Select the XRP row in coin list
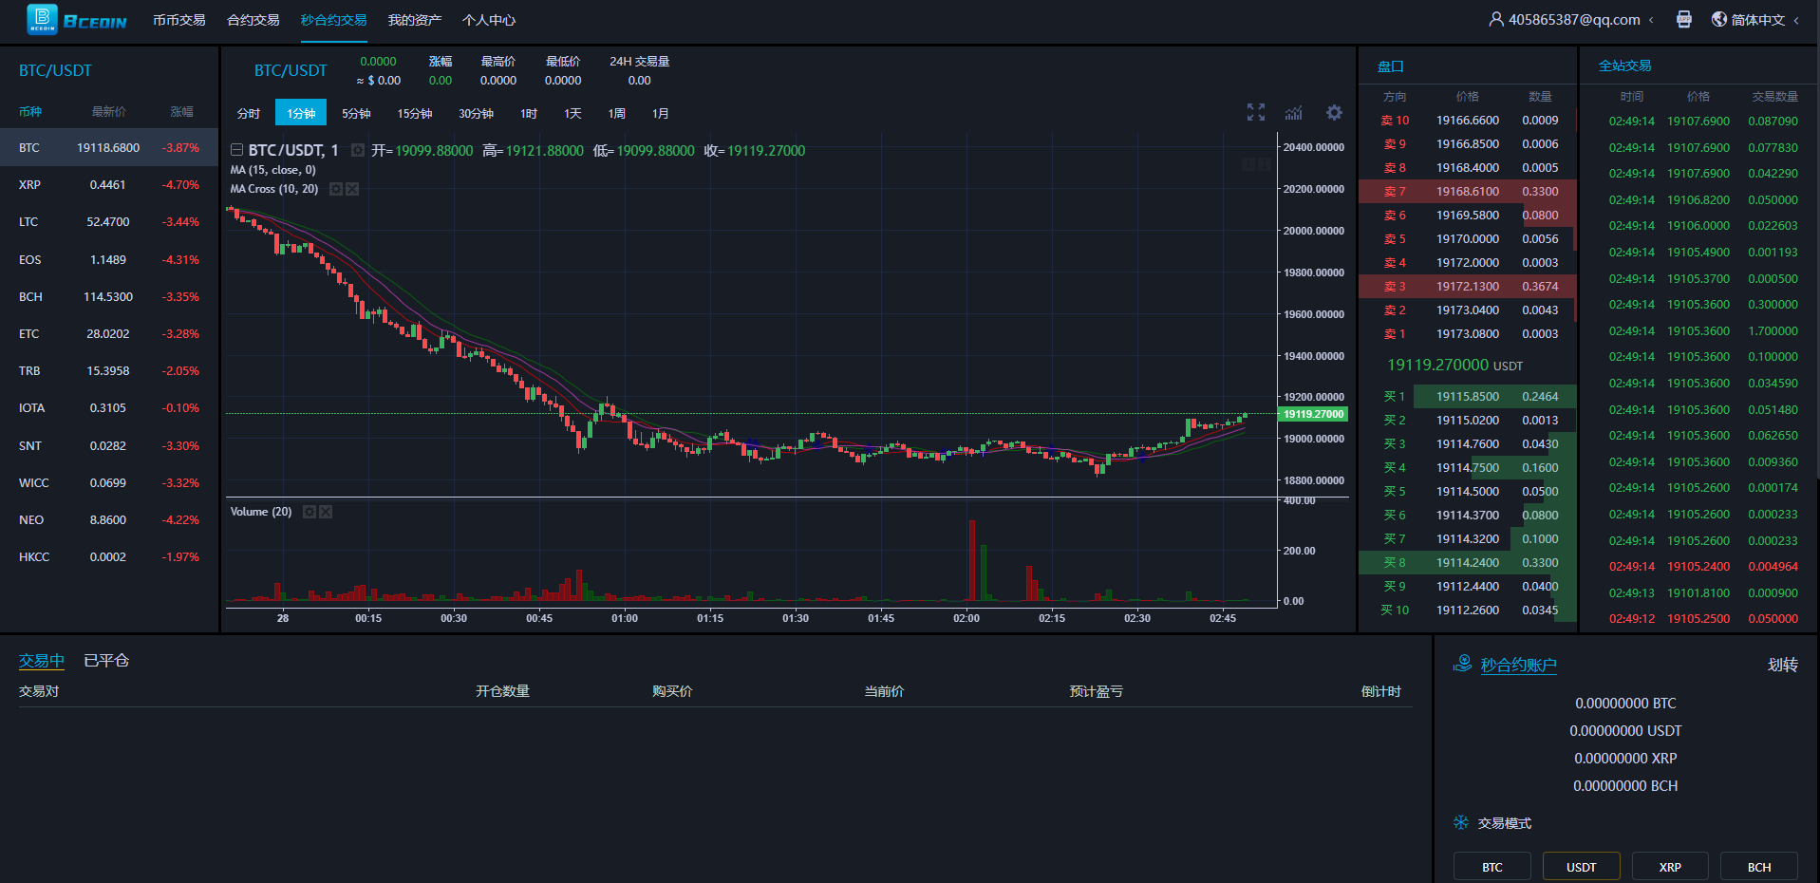This screenshot has height=883, width=1820. point(108,185)
